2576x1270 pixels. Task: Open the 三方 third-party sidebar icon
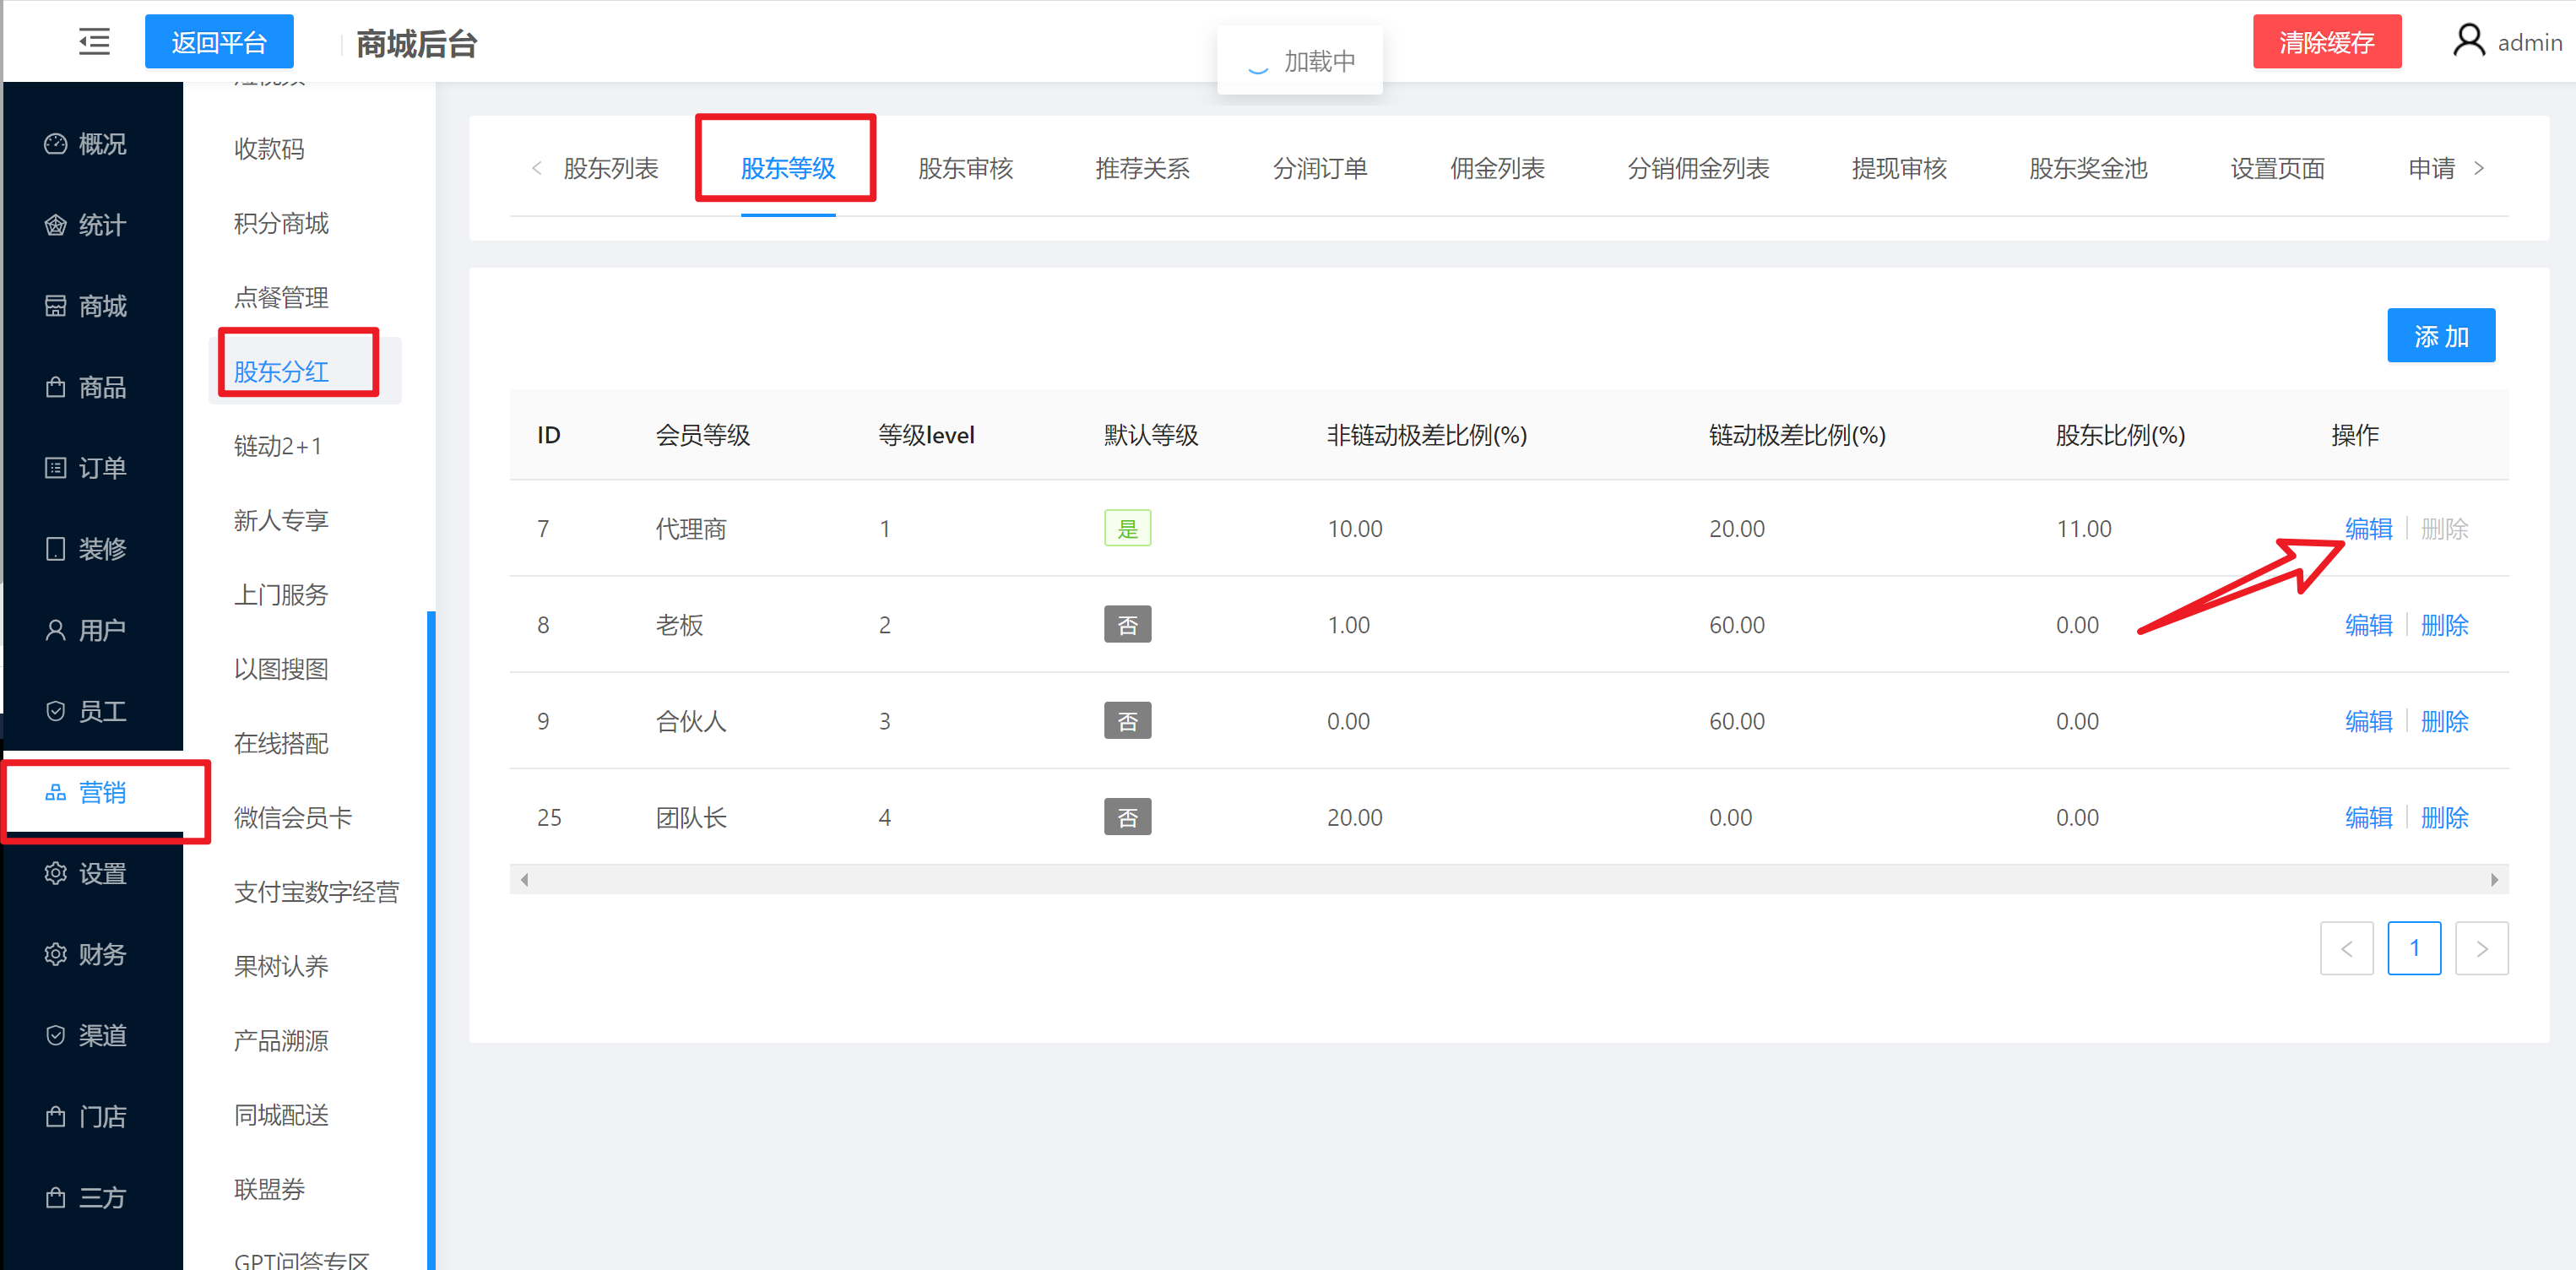(x=56, y=1197)
